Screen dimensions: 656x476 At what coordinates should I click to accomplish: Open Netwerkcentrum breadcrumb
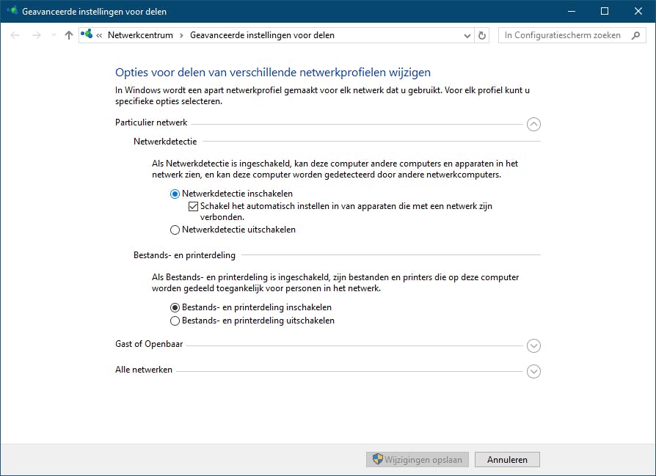click(x=140, y=35)
